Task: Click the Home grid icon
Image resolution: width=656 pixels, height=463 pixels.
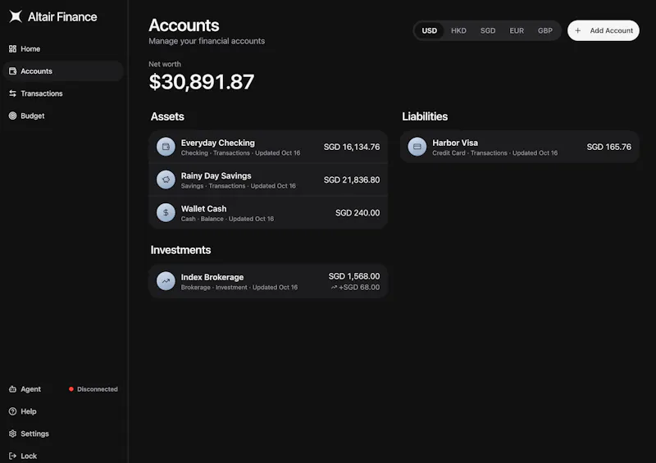Action: tap(12, 49)
